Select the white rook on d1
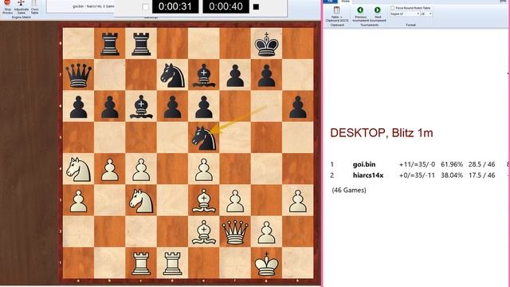The height and width of the screenshot is (287, 510). tap(172, 263)
